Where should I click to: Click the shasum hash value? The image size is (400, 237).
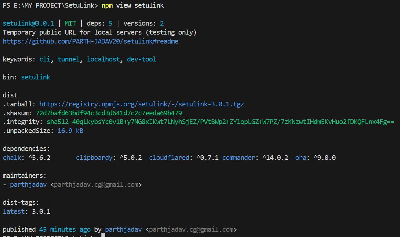pyautogui.click(x=109, y=113)
